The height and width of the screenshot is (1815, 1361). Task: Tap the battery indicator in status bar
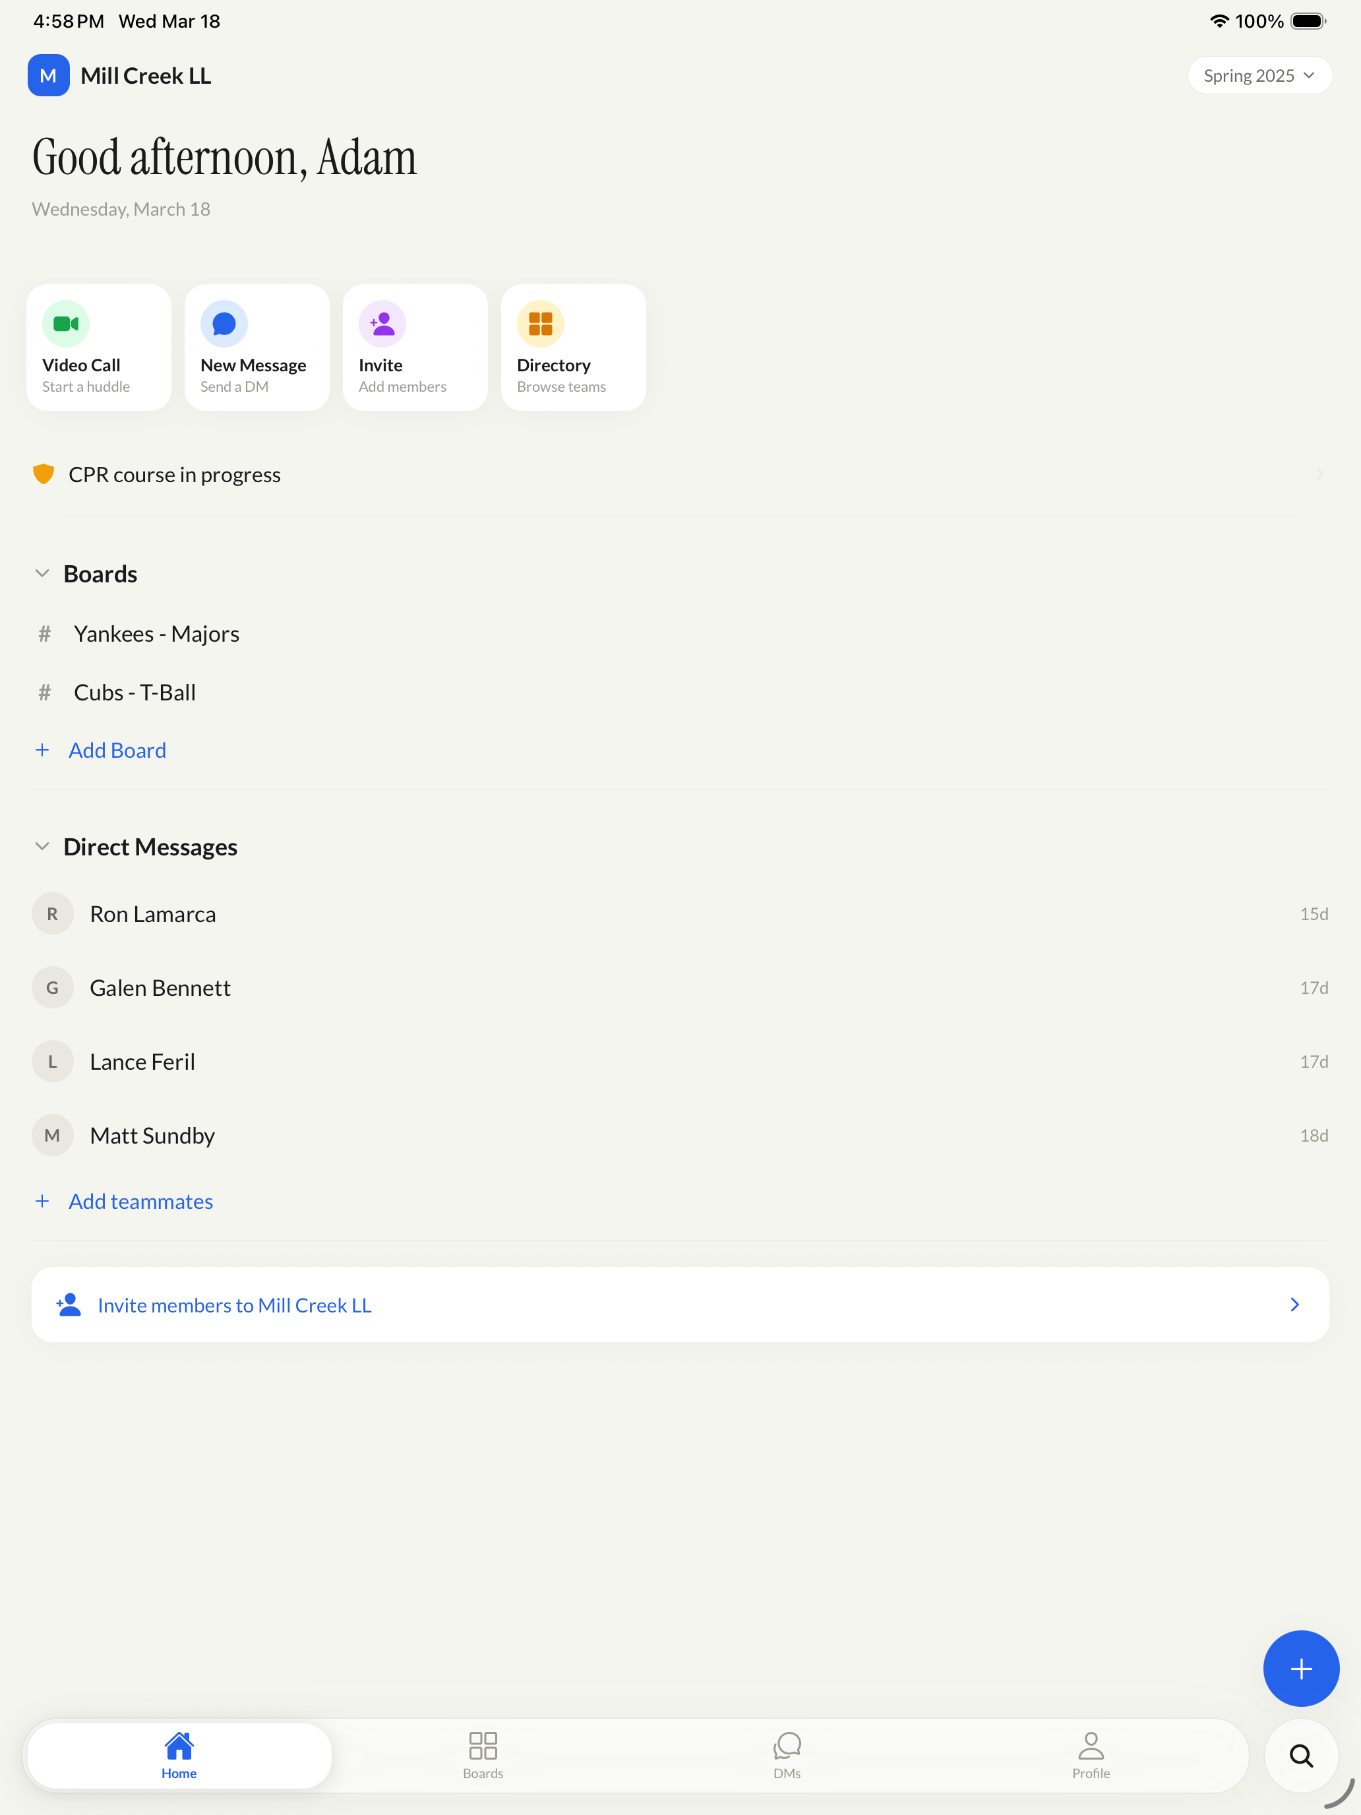[1308, 21]
